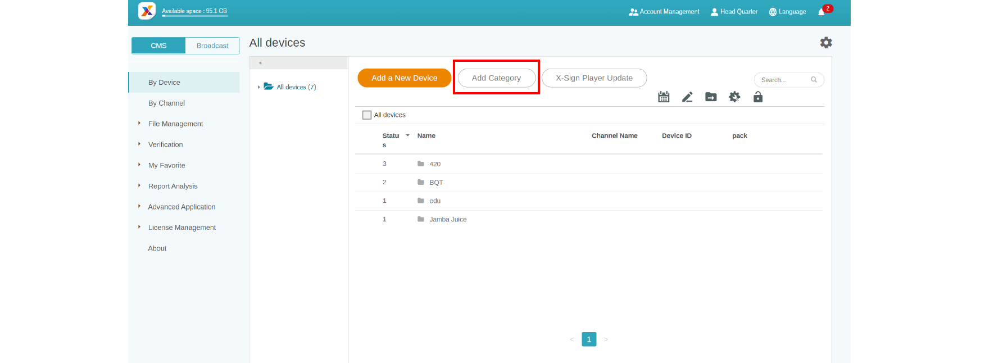Open the Jamba Juice folder

tap(448, 220)
